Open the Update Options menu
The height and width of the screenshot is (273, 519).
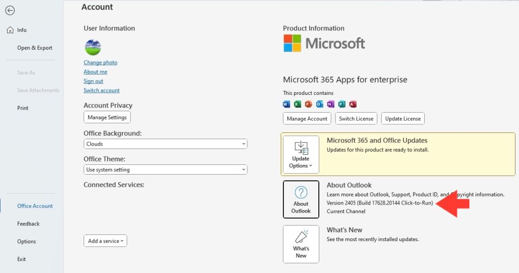click(301, 154)
